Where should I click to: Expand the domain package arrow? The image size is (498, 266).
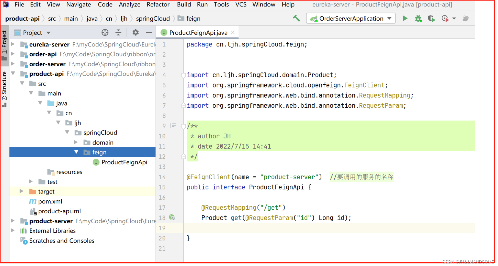76,142
